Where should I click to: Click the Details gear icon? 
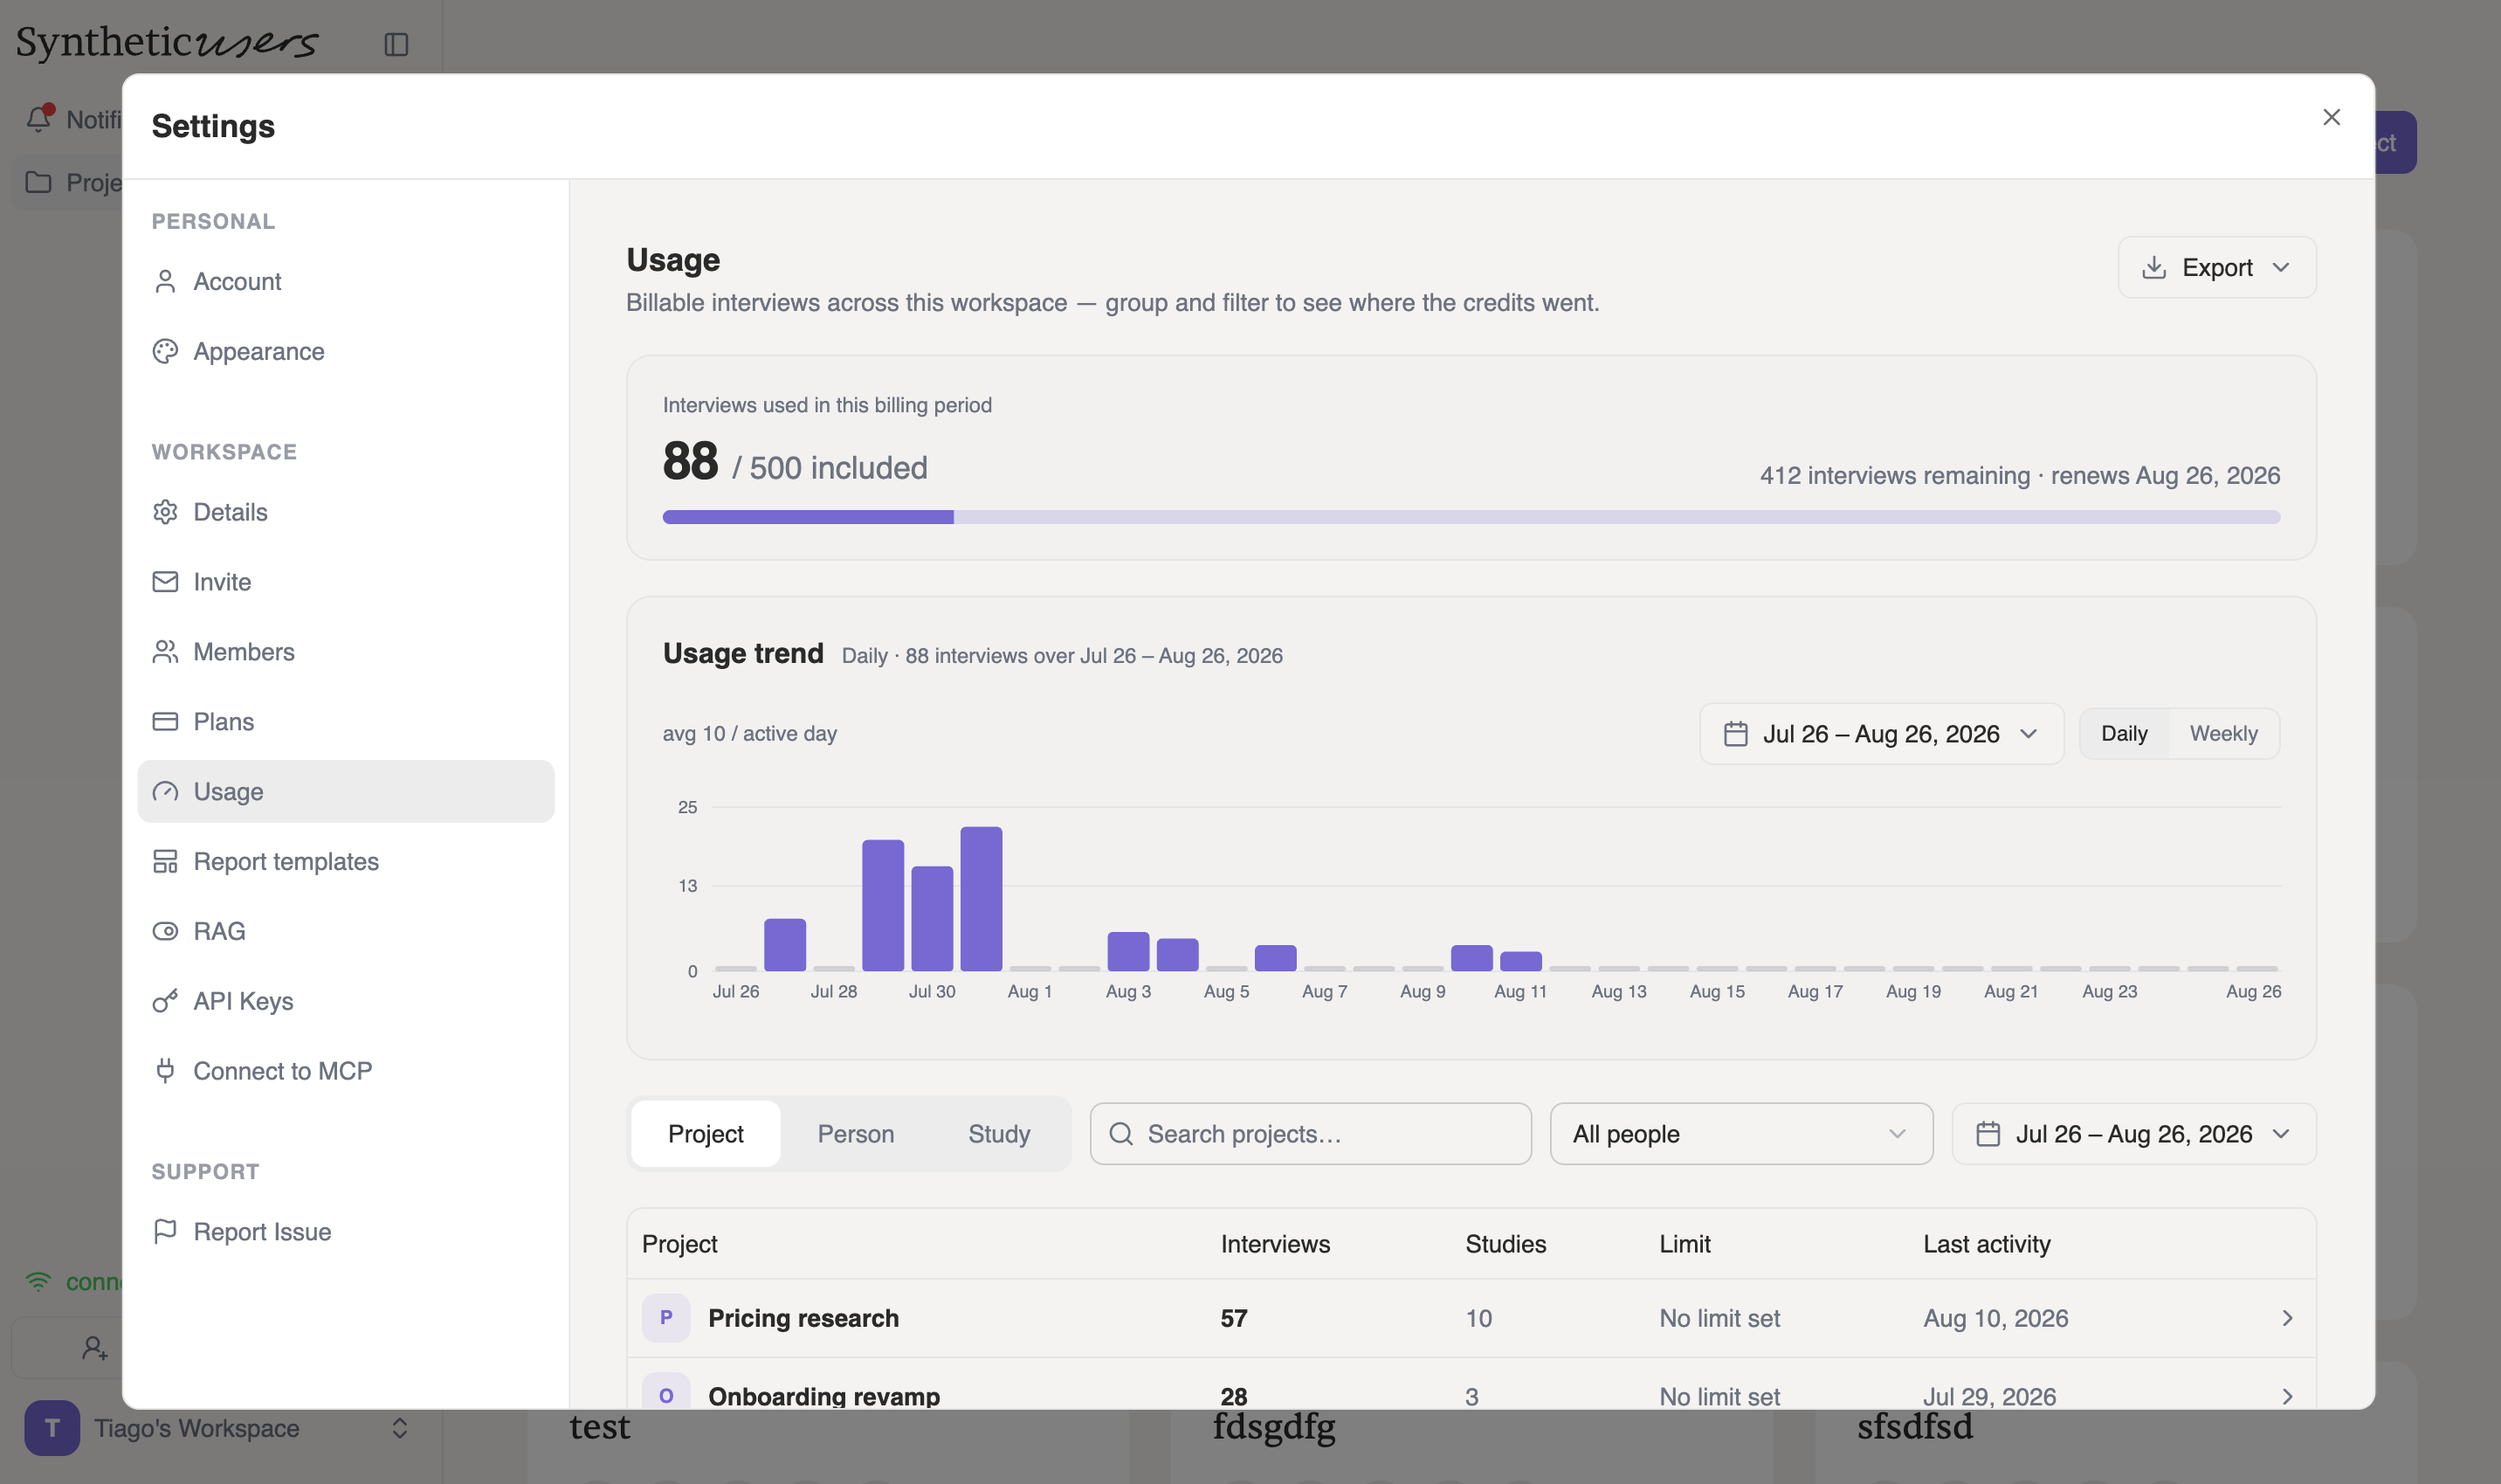coord(165,512)
